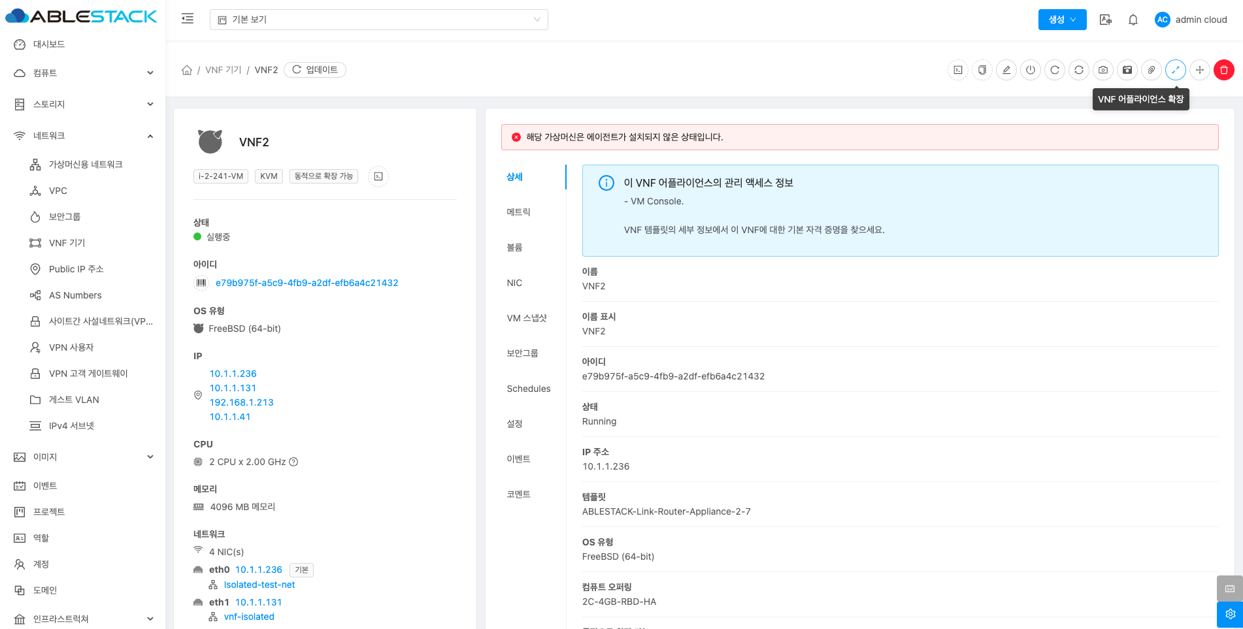Open the 생성 create dropdown button

tap(1062, 20)
